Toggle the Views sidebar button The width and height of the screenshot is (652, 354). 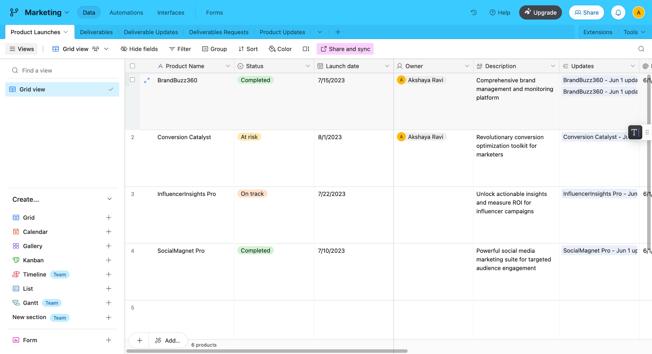(21, 49)
